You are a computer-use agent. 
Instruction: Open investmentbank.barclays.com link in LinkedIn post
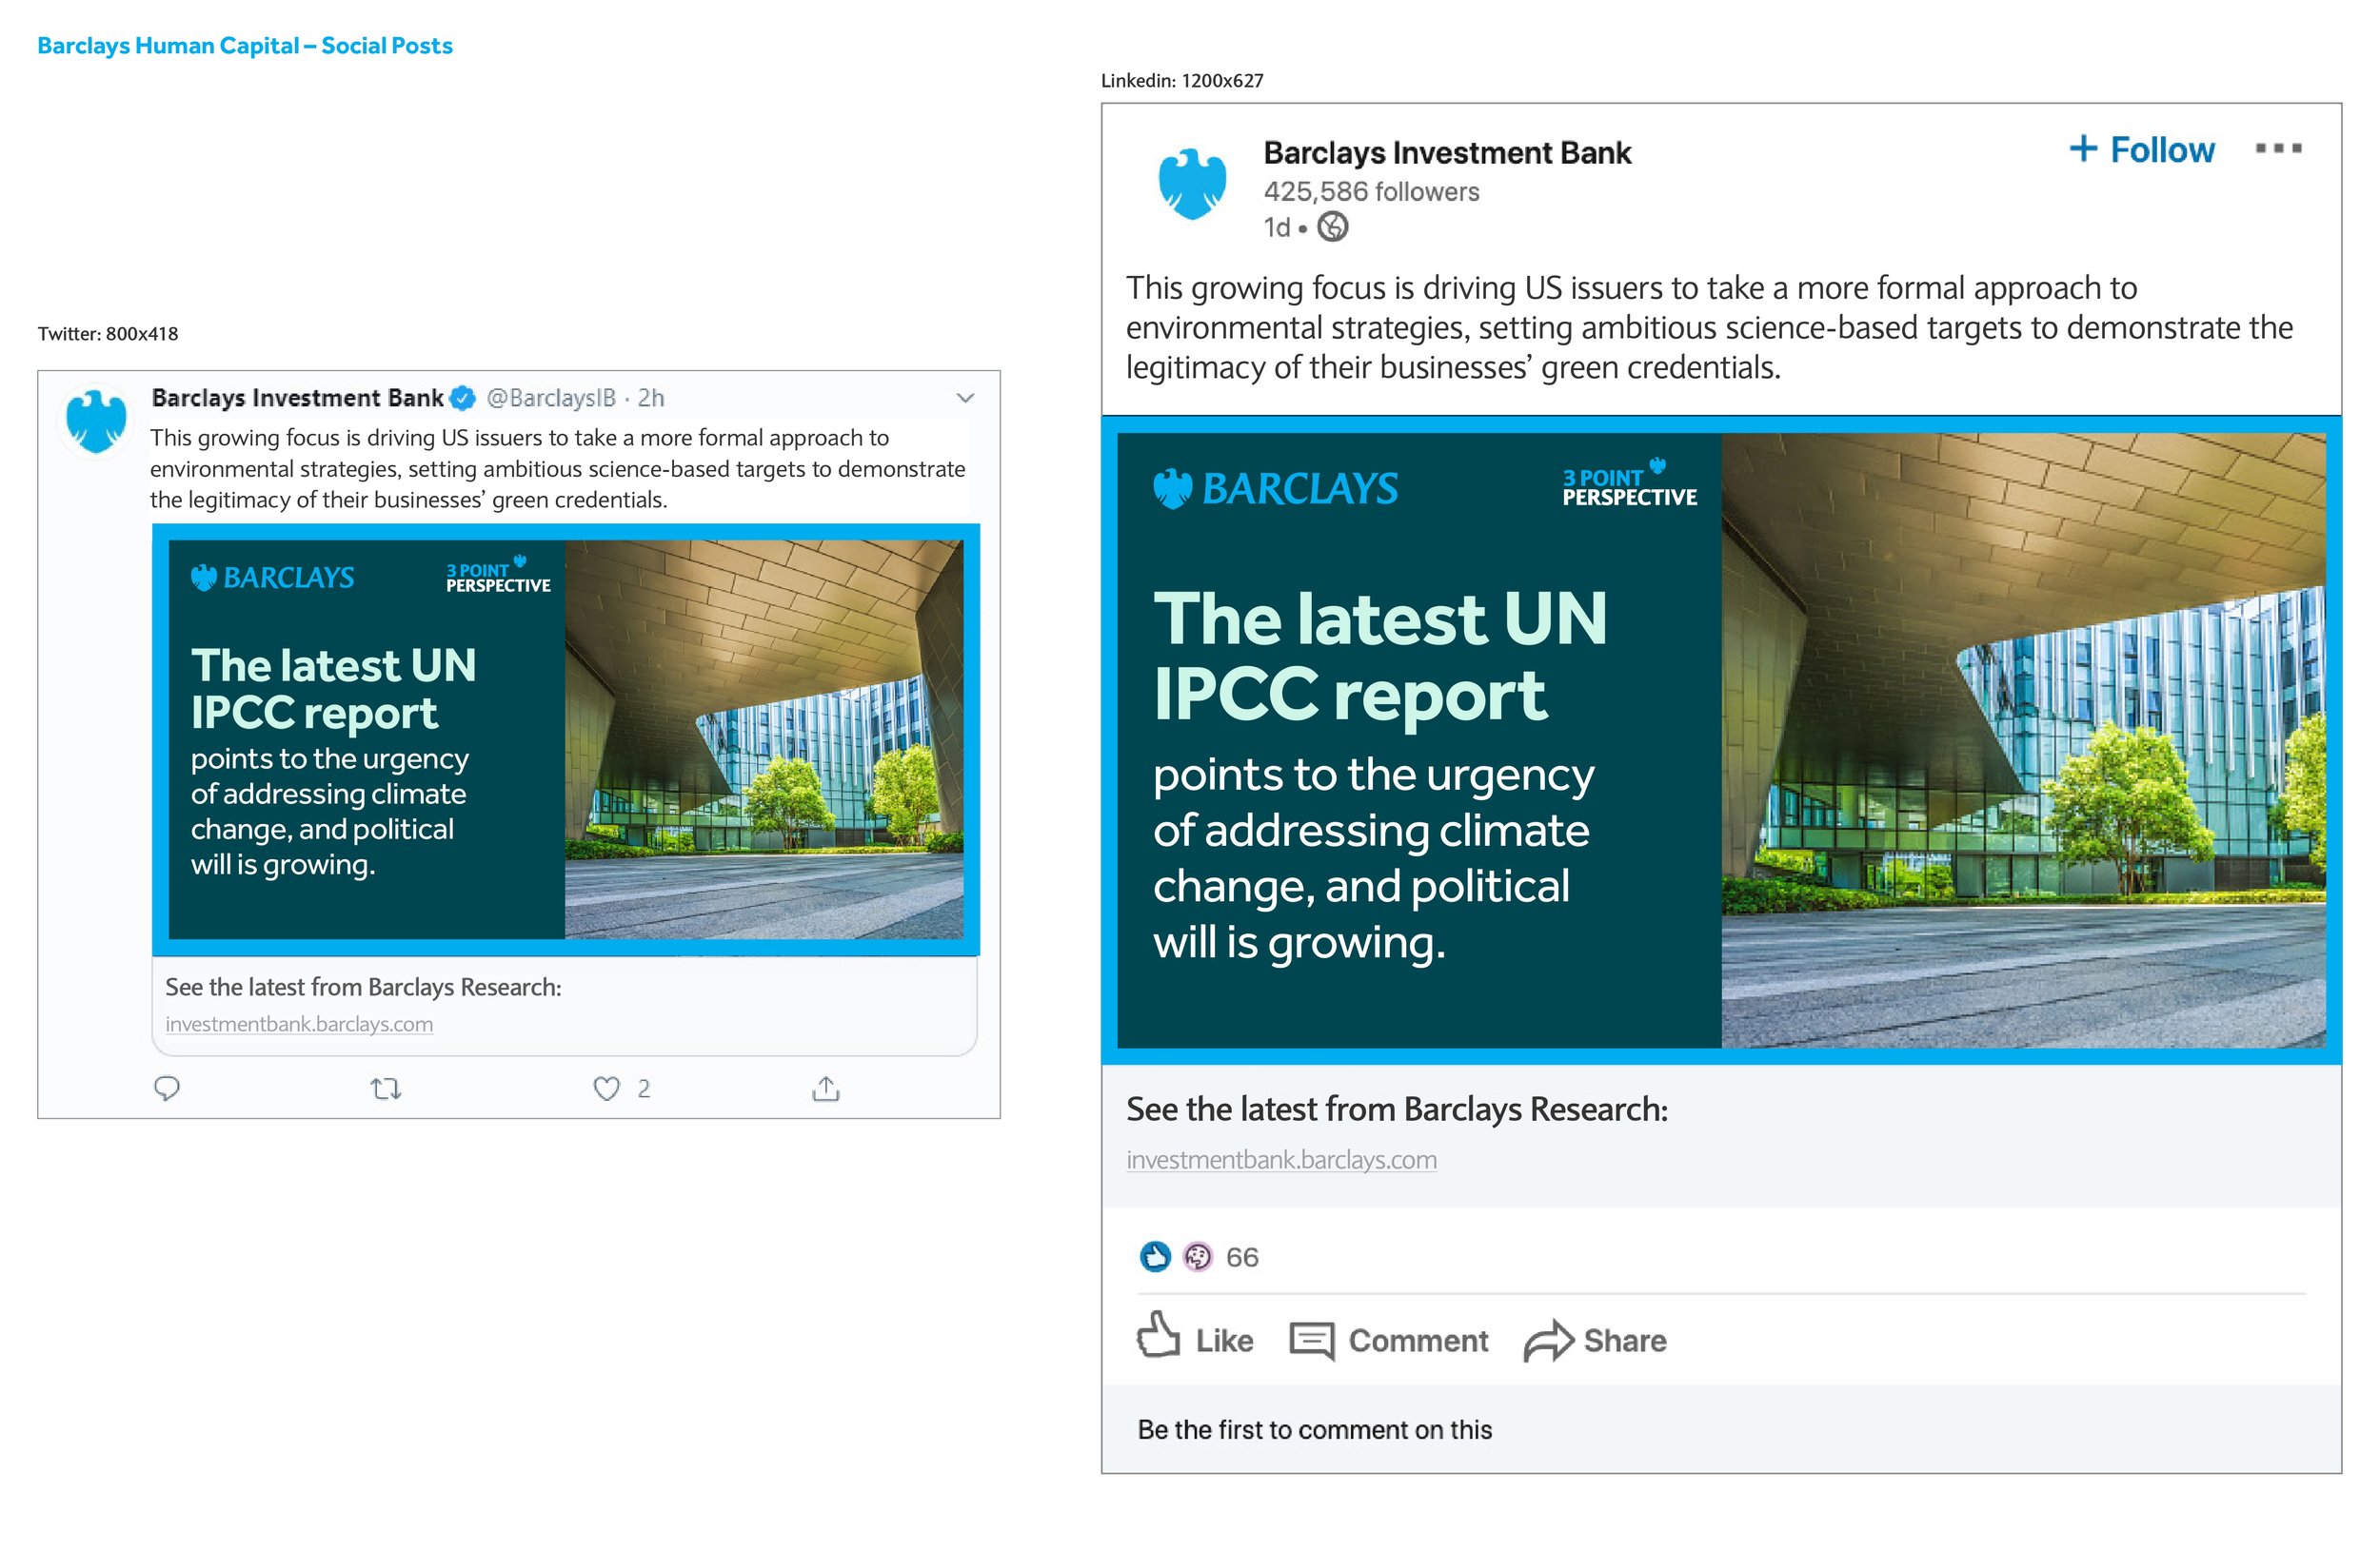1281,1159
